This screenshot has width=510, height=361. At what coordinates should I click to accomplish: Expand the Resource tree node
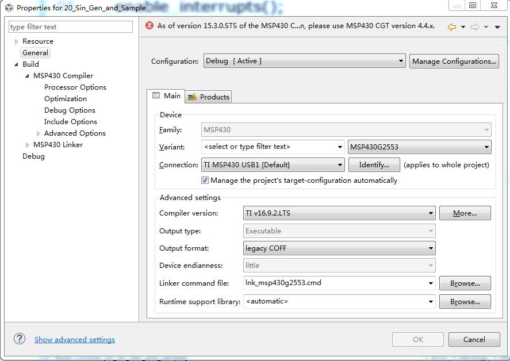16,41
